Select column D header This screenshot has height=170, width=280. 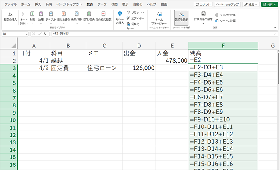click(139, 46)
